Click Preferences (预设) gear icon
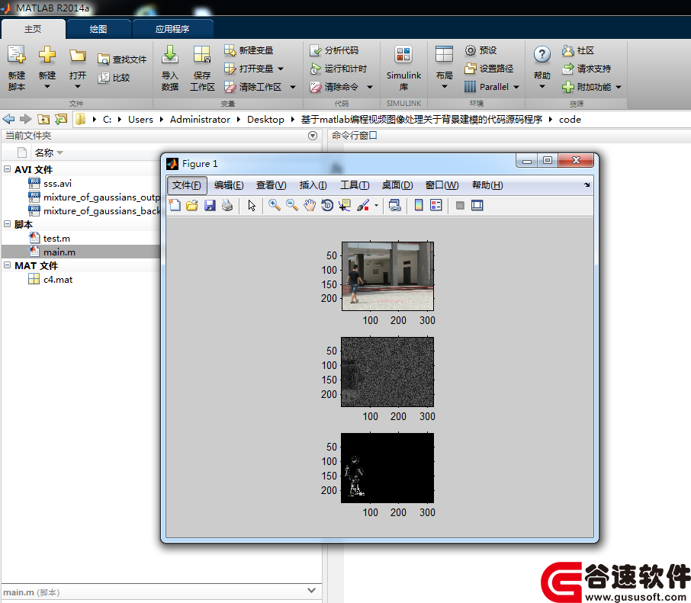 coord(471,50)
